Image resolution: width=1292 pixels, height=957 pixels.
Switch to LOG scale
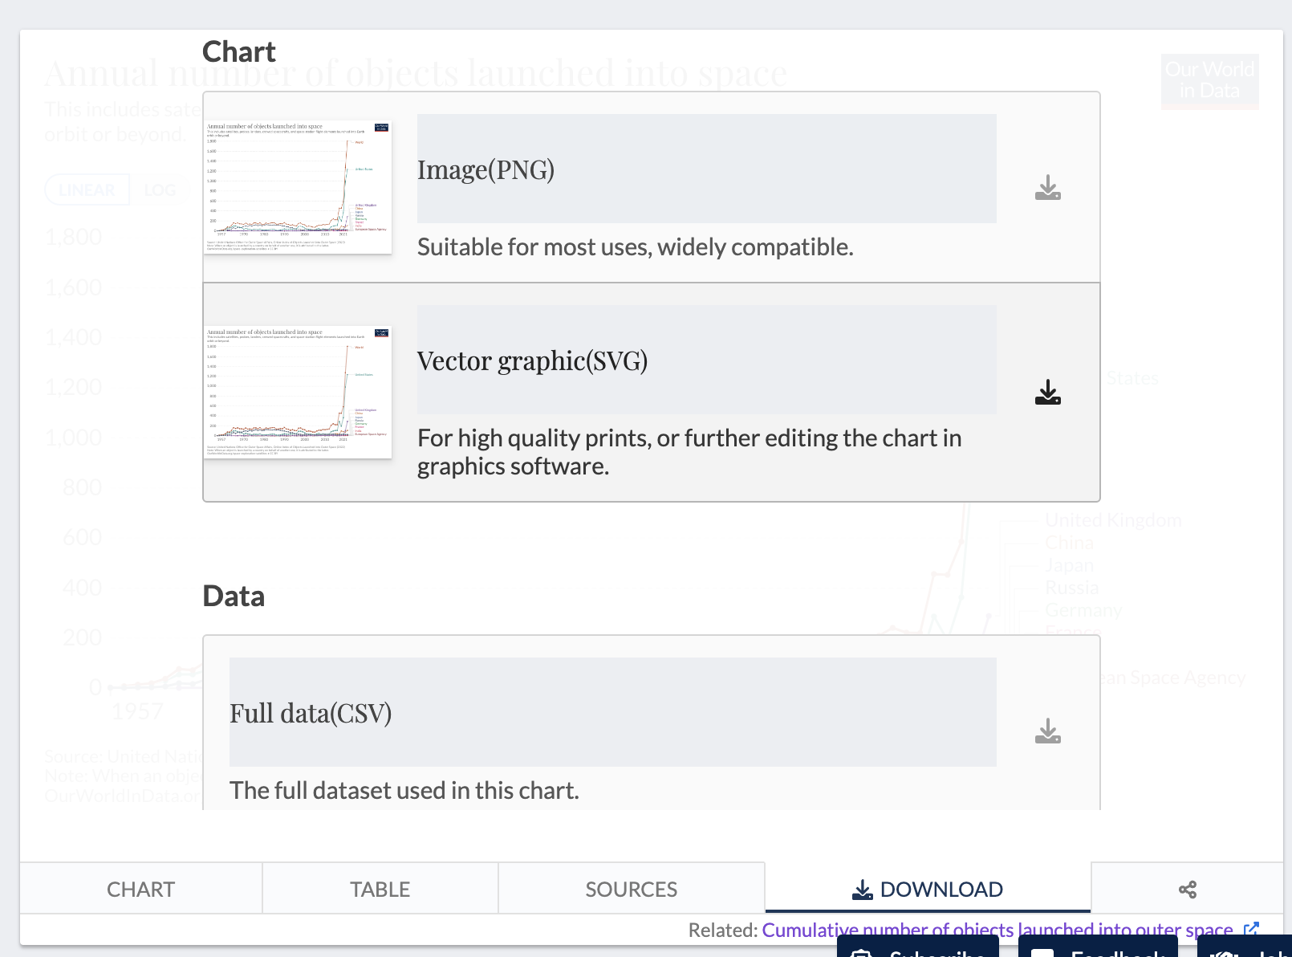click(x=160, y=189)
